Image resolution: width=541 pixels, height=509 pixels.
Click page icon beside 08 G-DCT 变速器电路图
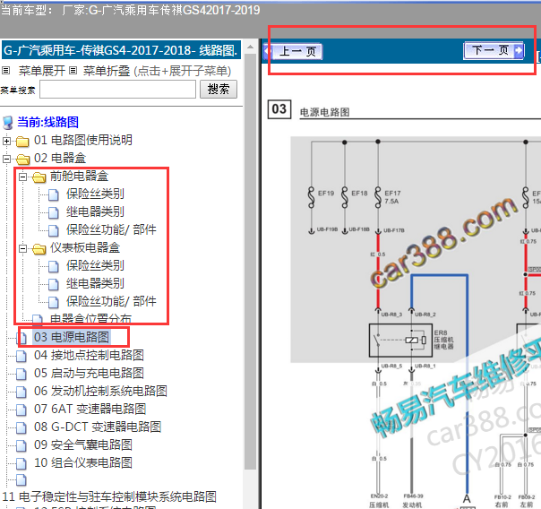point(21,428)
